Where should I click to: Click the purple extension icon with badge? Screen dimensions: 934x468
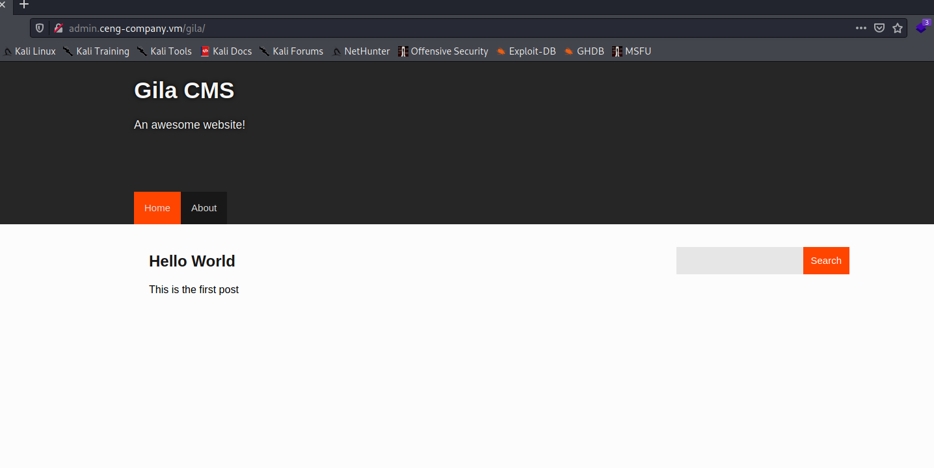tap(922, 27)
